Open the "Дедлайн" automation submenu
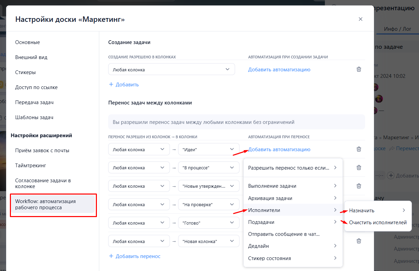This screenshot has height=271, width=419. (x=293, y=246)
